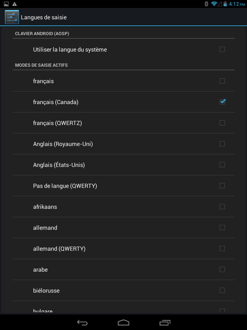Tap the warning triangle notification icon
Image resolution: width=247 pixels, height=330 pixels.
click(14, 4)
